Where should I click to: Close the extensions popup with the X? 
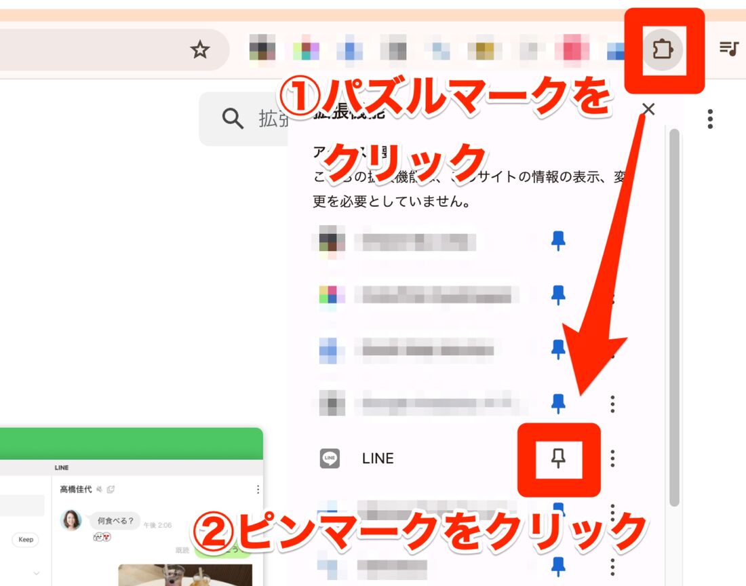pyautogui.click(x=648, y=109)
